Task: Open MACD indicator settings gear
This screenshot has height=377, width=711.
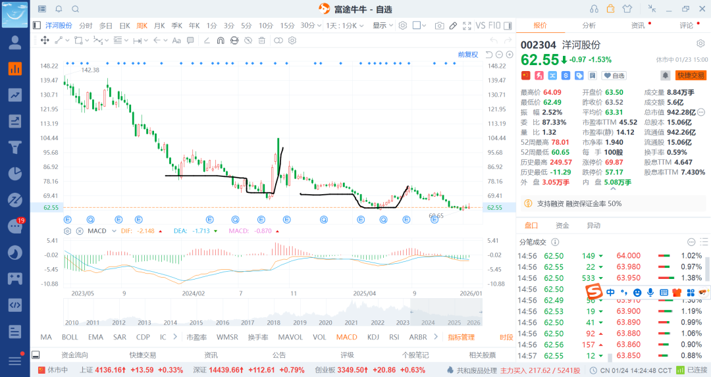Action: tap(68, 231)
